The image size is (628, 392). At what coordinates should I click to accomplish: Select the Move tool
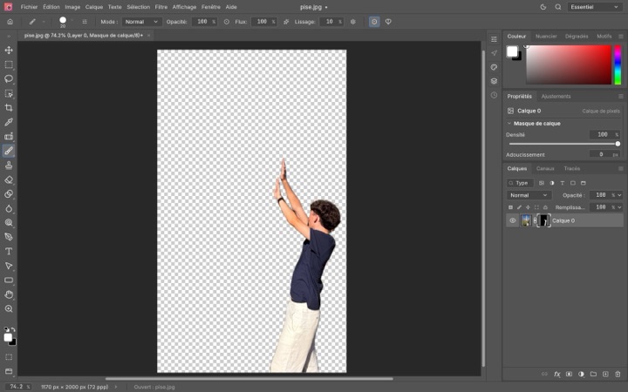pos(9,50)
